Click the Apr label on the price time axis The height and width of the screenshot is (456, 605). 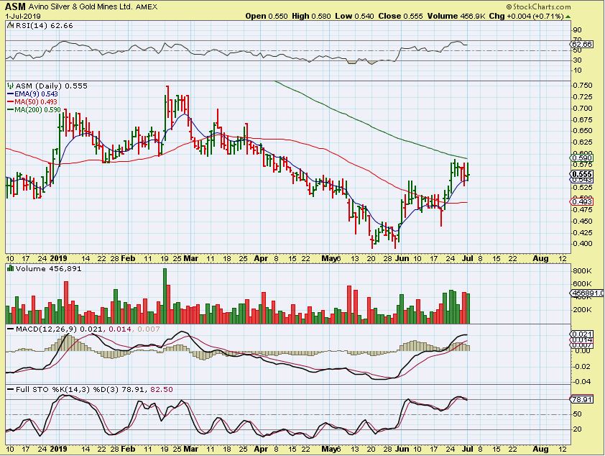click(x=261, y=258)
